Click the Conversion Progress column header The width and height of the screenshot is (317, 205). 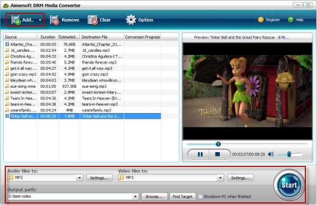[143, 37]
